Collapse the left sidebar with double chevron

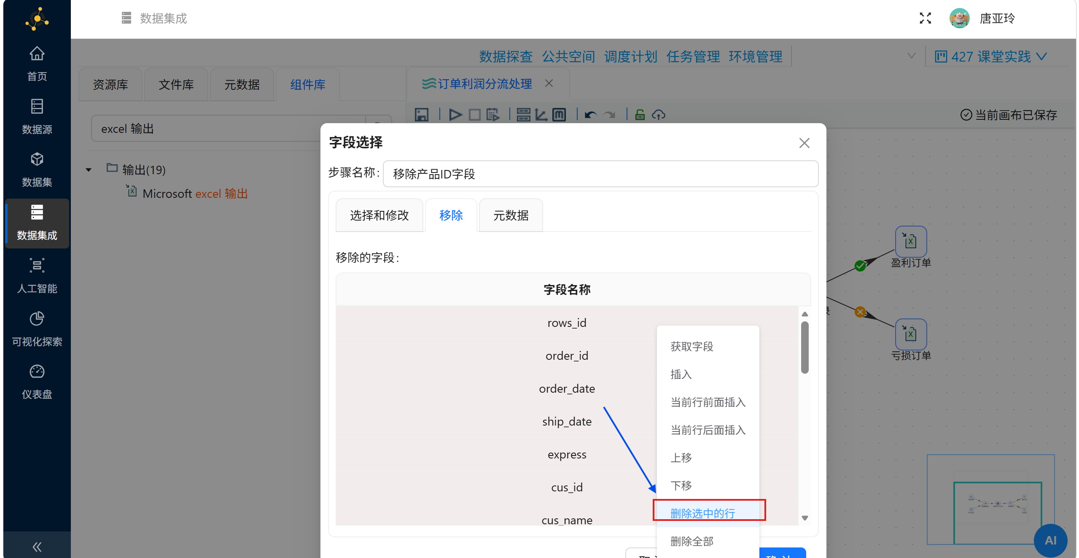click(x=37, y=547)
